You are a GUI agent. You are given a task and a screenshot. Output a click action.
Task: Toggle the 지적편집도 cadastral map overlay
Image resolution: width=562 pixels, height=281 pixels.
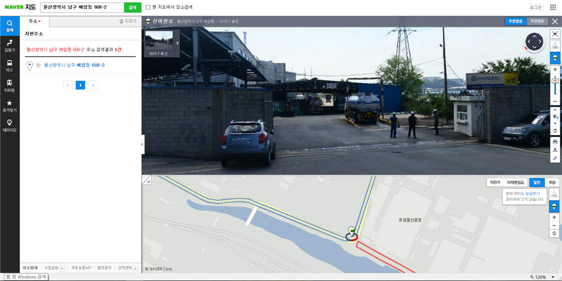click(516, 182)
